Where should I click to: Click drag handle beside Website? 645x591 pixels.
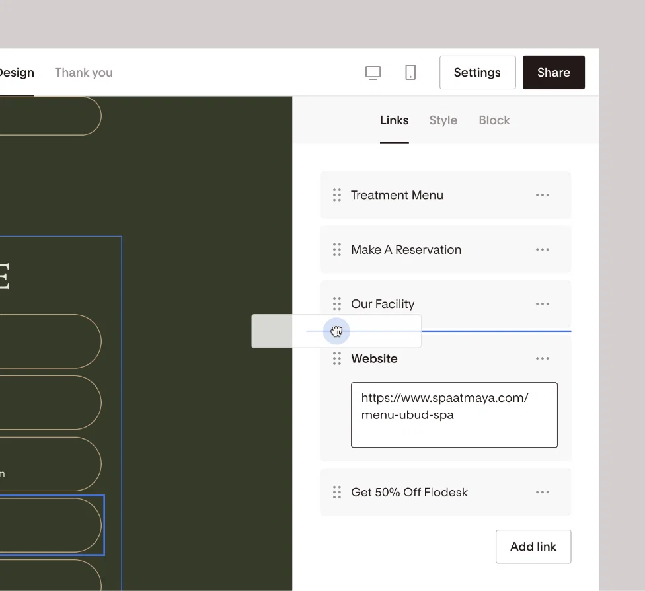point(337,358)
